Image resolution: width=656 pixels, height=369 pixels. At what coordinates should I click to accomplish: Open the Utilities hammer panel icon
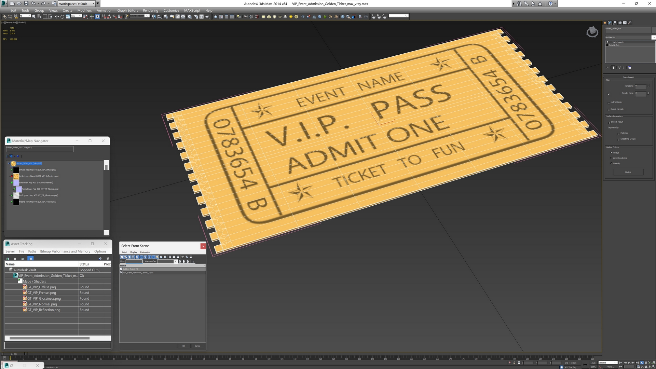pyautogui.click(x=630, y=23)
